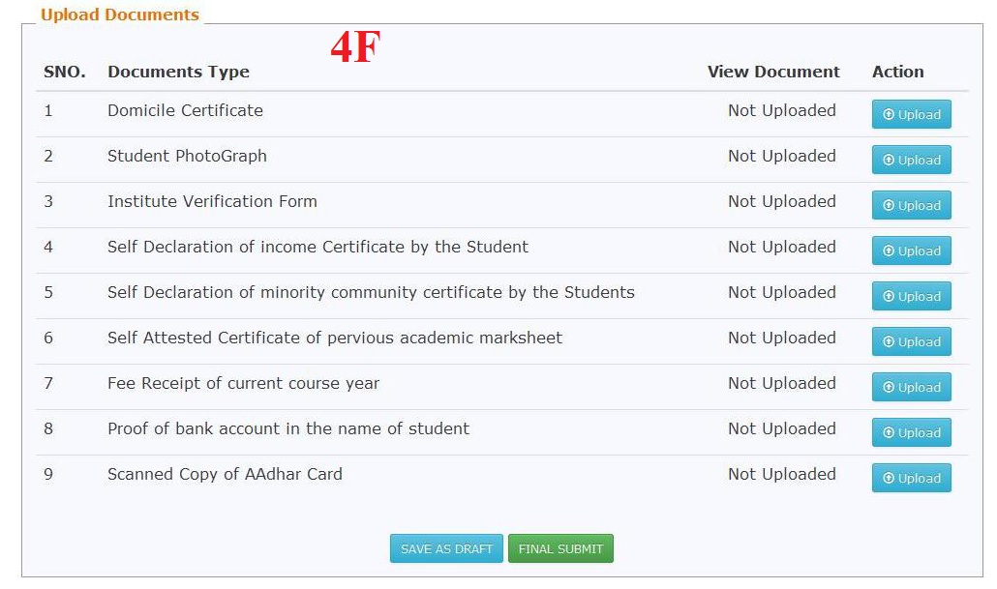997x589 pixels.
Task: Click upload arrow icon for Fee Receipt row
Action: [x=889, y=387]
